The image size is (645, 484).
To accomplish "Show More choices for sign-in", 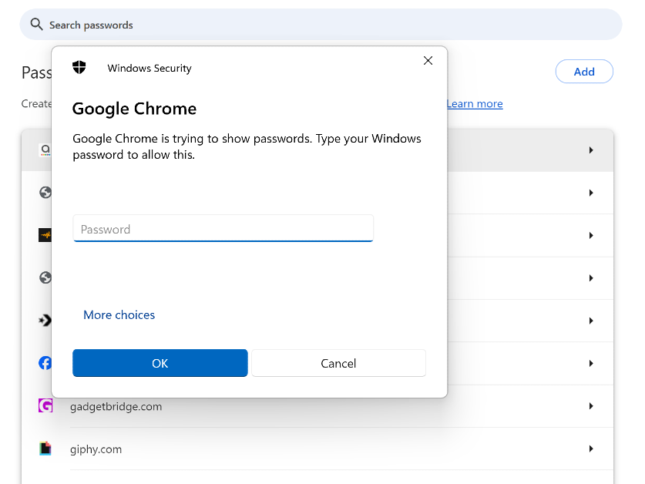I will coord(119,314).
